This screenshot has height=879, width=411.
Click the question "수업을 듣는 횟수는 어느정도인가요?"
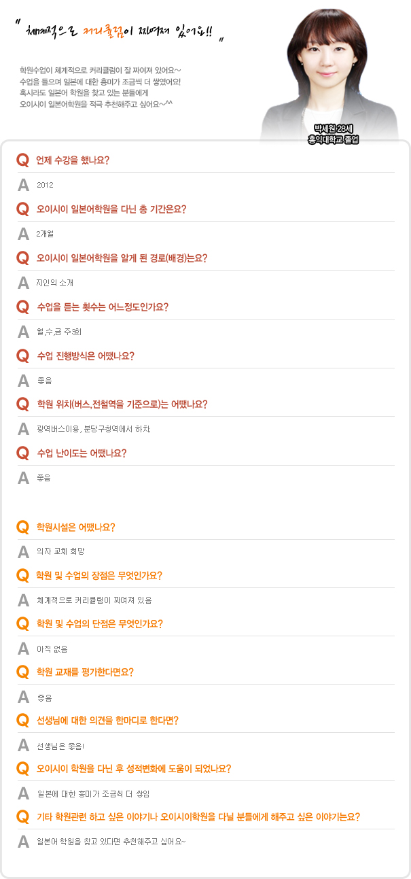click(102, 307)
